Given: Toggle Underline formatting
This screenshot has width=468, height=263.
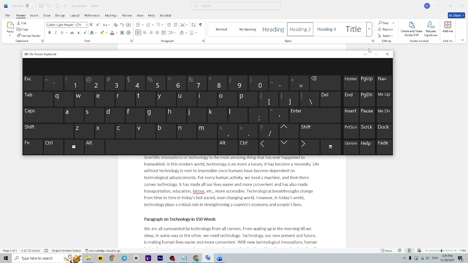Looking at the screenshot, I should point(62,33).
